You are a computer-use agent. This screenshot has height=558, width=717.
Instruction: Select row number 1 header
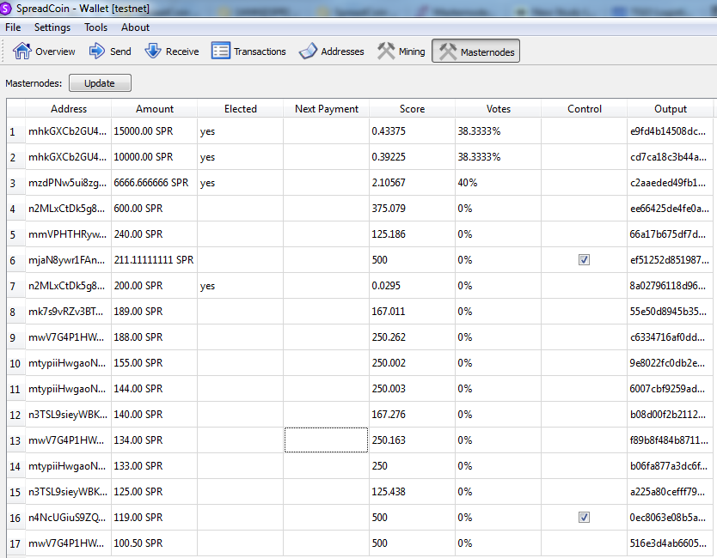click(16, 131)
